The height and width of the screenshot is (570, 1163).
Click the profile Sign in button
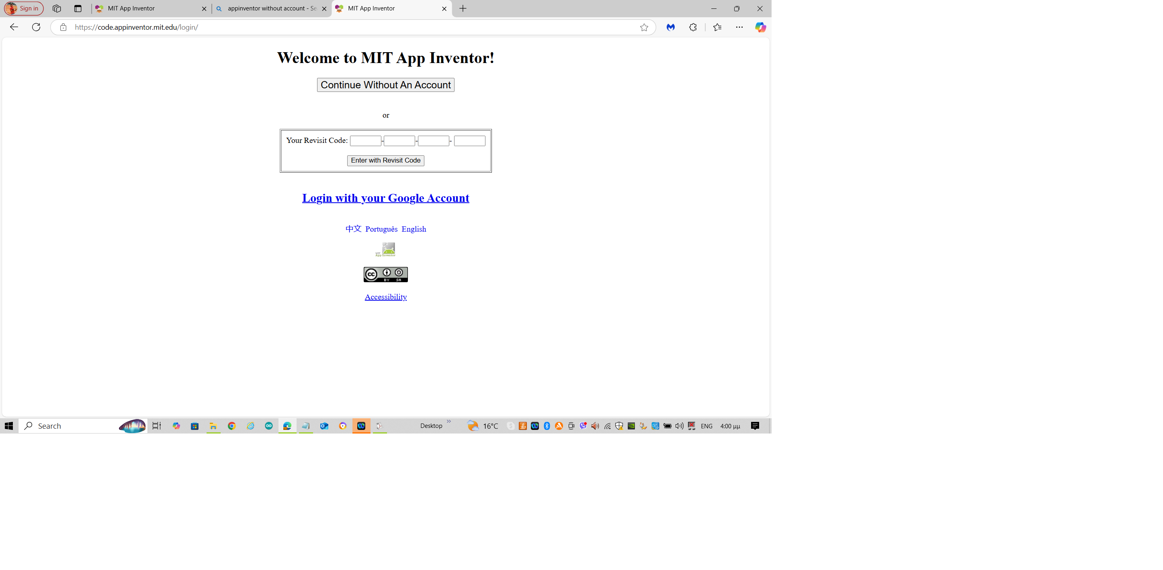[x=24, y=8]
